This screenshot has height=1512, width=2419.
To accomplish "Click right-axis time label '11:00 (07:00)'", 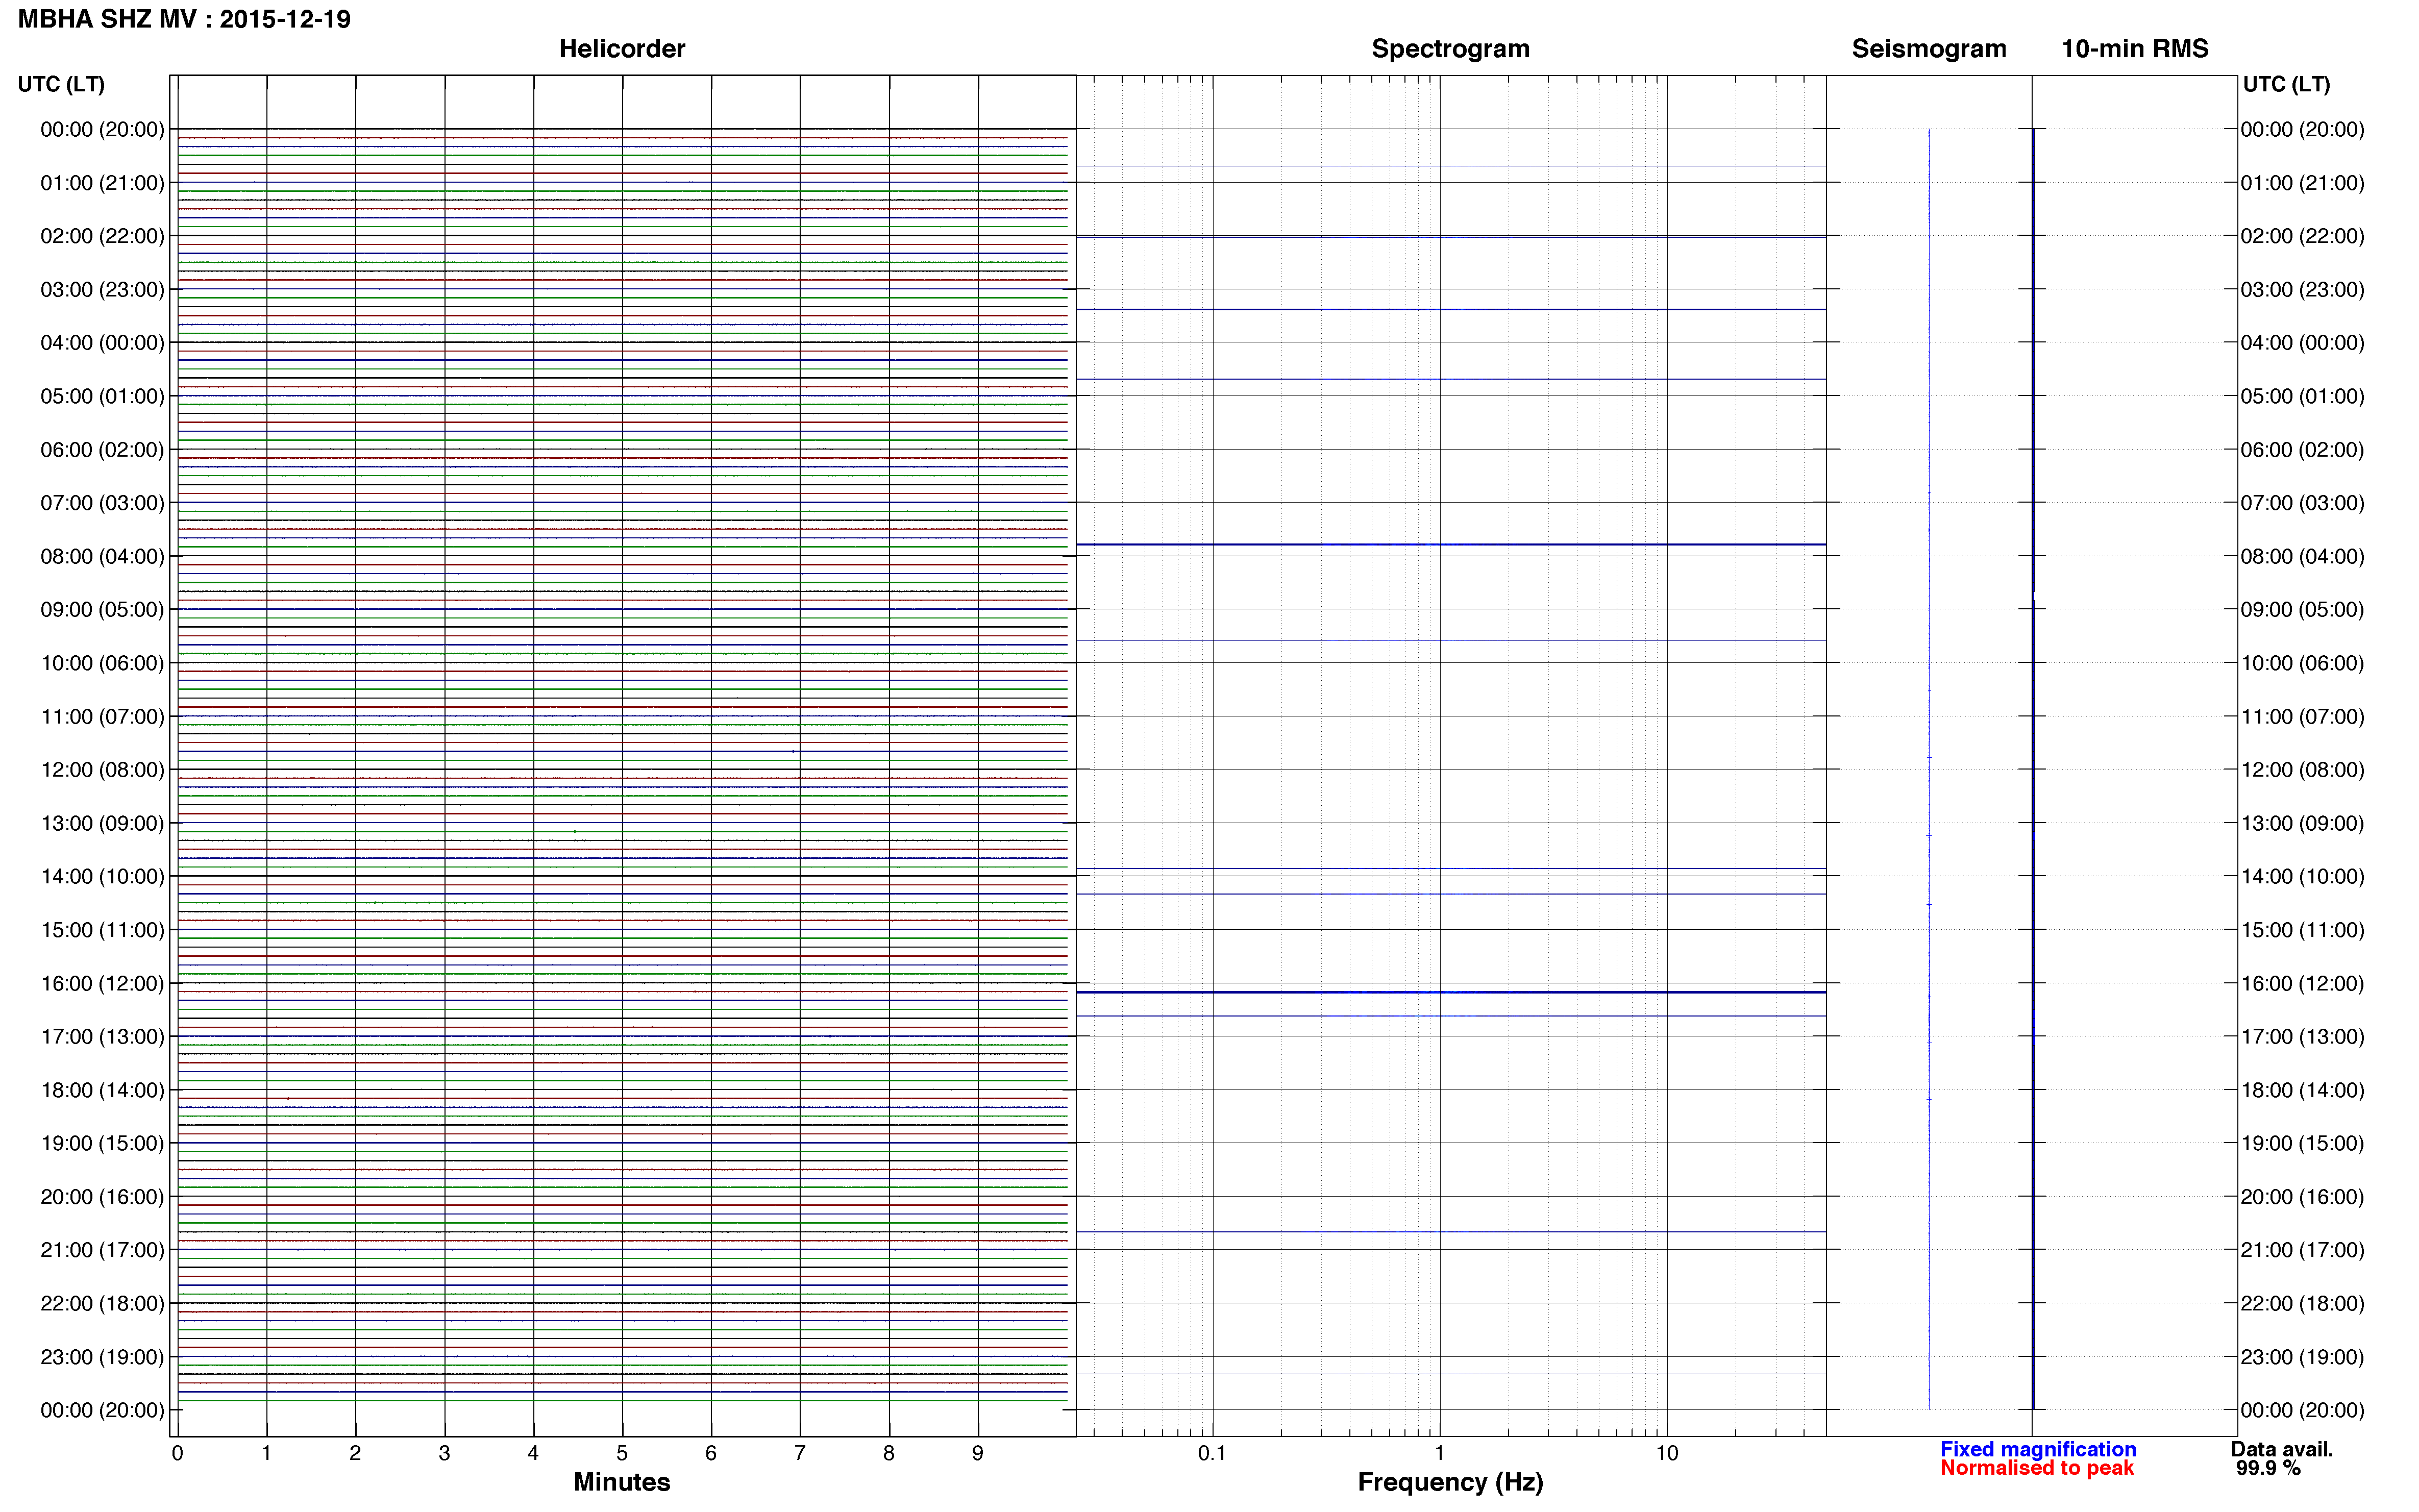I will click(2302, 717).
